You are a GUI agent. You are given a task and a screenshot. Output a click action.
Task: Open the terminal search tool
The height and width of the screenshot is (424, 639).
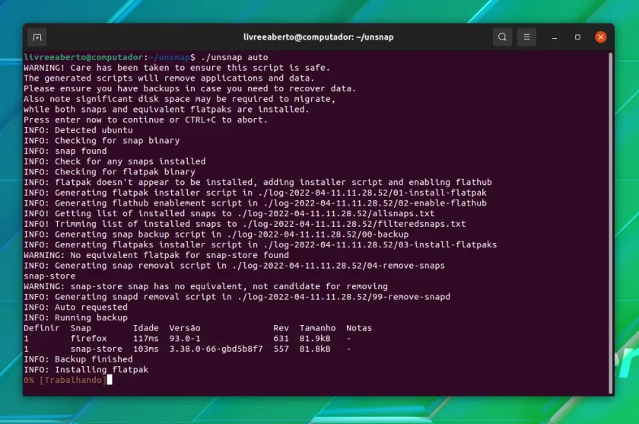(x=502, y=37)
